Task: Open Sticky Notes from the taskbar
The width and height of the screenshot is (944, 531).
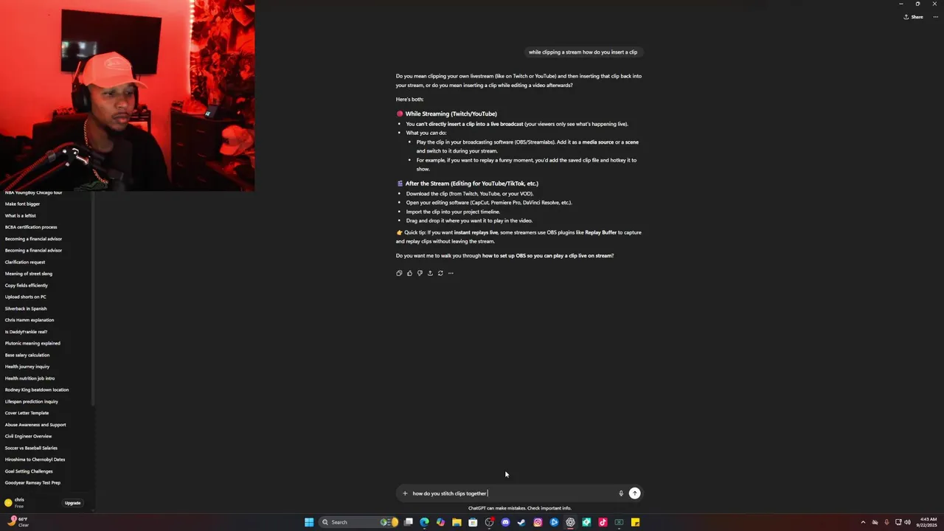Action: click(x=635, y=522)
